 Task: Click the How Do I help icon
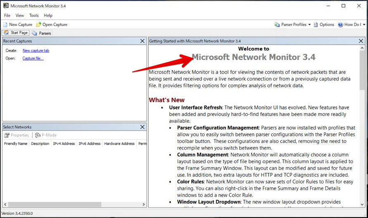(340, 25)
